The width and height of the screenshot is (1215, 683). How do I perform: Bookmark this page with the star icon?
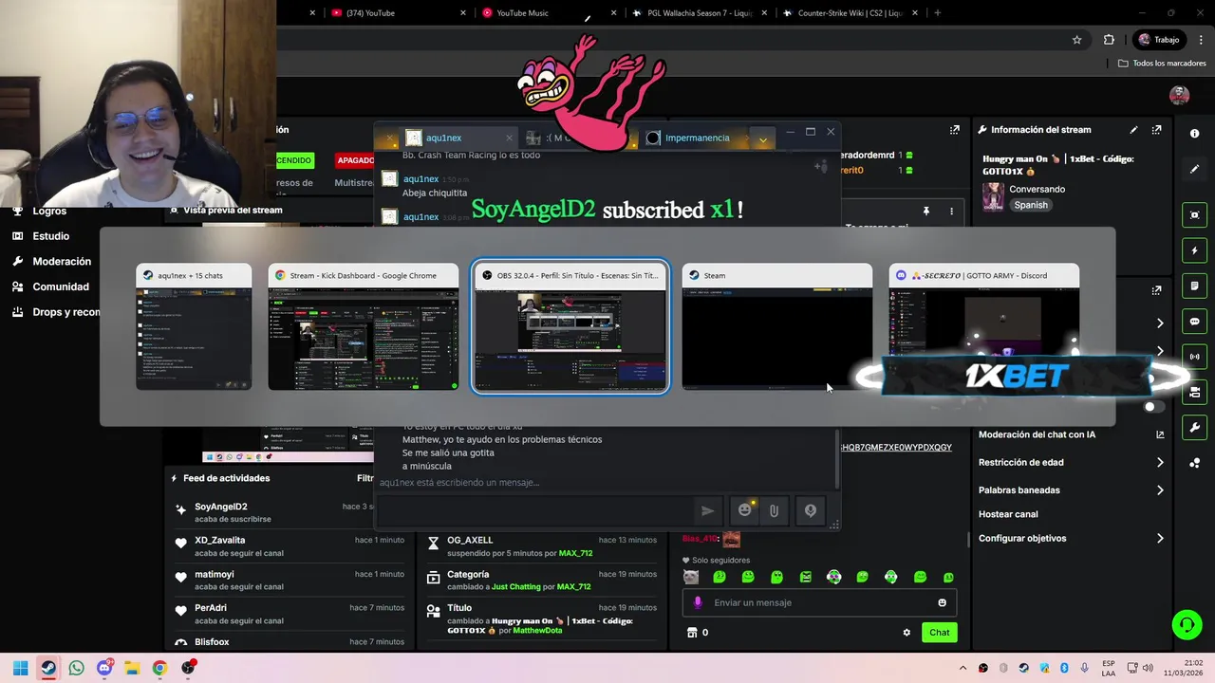click(1076, 40)
